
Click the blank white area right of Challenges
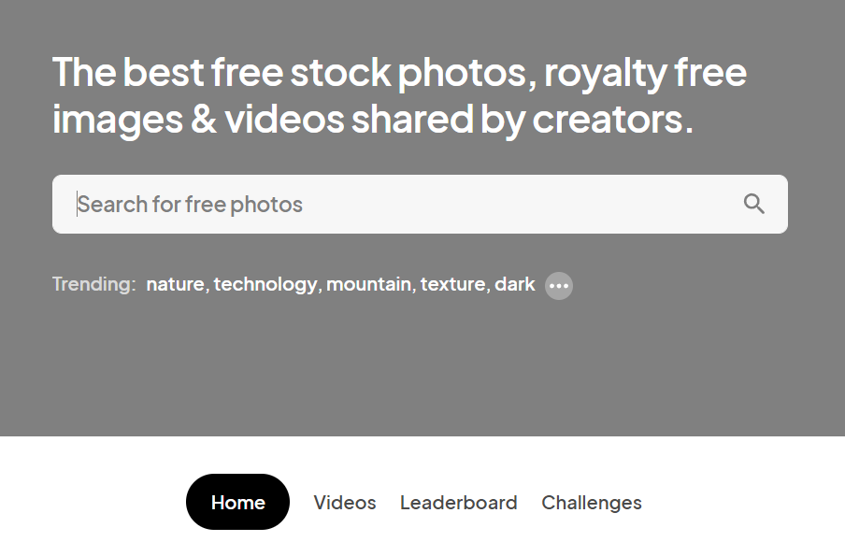coord(748,502)
